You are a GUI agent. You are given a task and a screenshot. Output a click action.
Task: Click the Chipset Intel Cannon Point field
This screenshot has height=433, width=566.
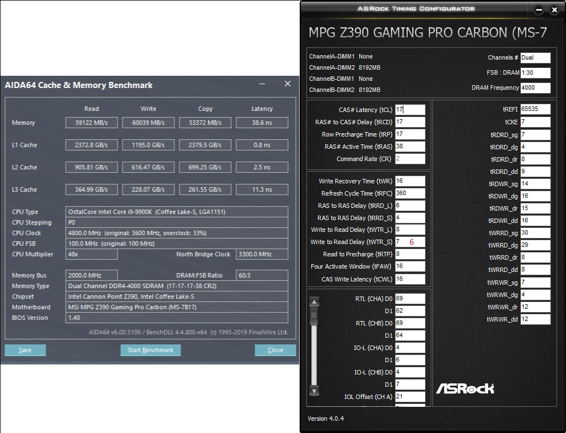(177, 296)
